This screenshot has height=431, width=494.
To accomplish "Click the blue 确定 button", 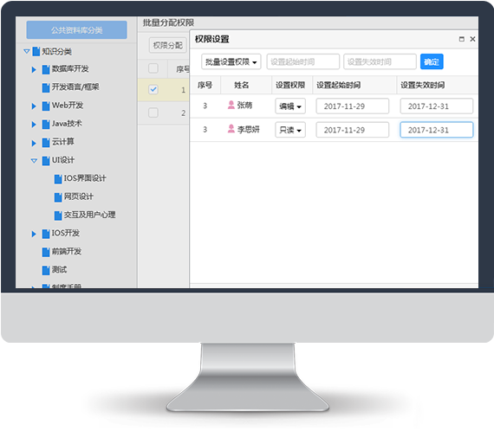I will [x=432, y=61].
